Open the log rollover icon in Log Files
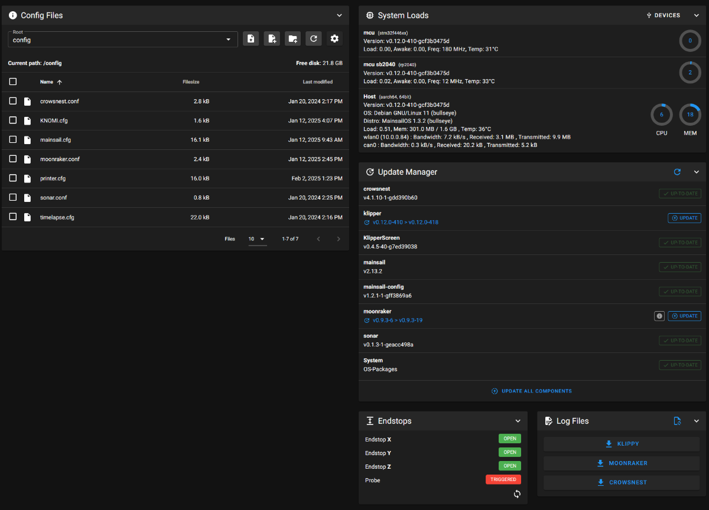 (678, 421)
